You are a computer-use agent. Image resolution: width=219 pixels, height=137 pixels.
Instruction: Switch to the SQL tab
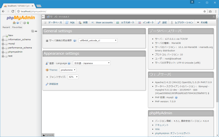coord(70,23)
